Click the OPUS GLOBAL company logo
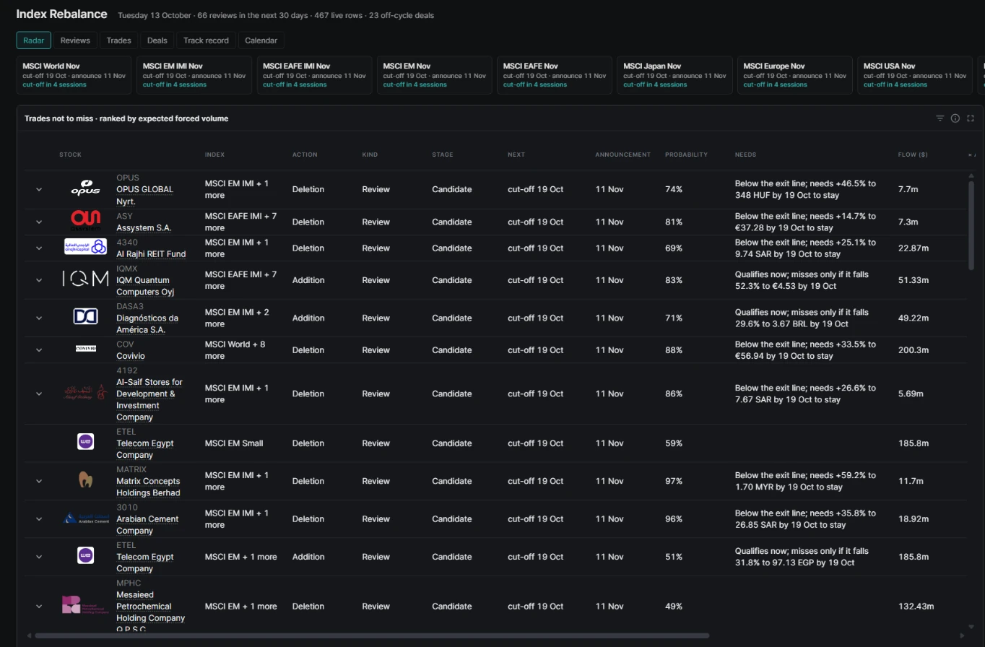985x647 pixels. 85,189
